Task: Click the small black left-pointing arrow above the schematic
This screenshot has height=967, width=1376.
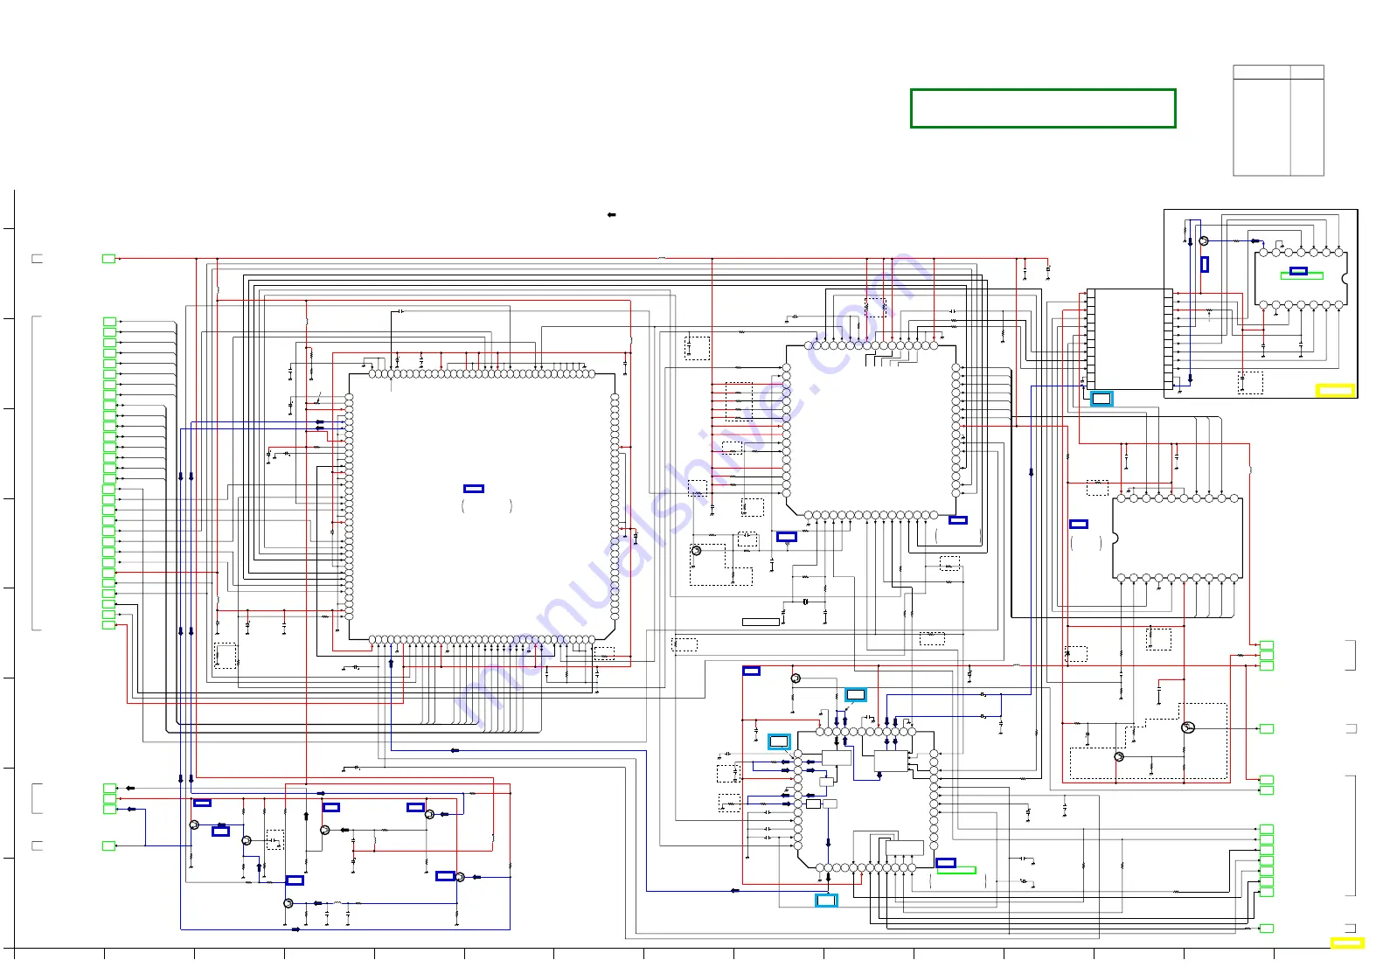Action: tap(611, 215)
